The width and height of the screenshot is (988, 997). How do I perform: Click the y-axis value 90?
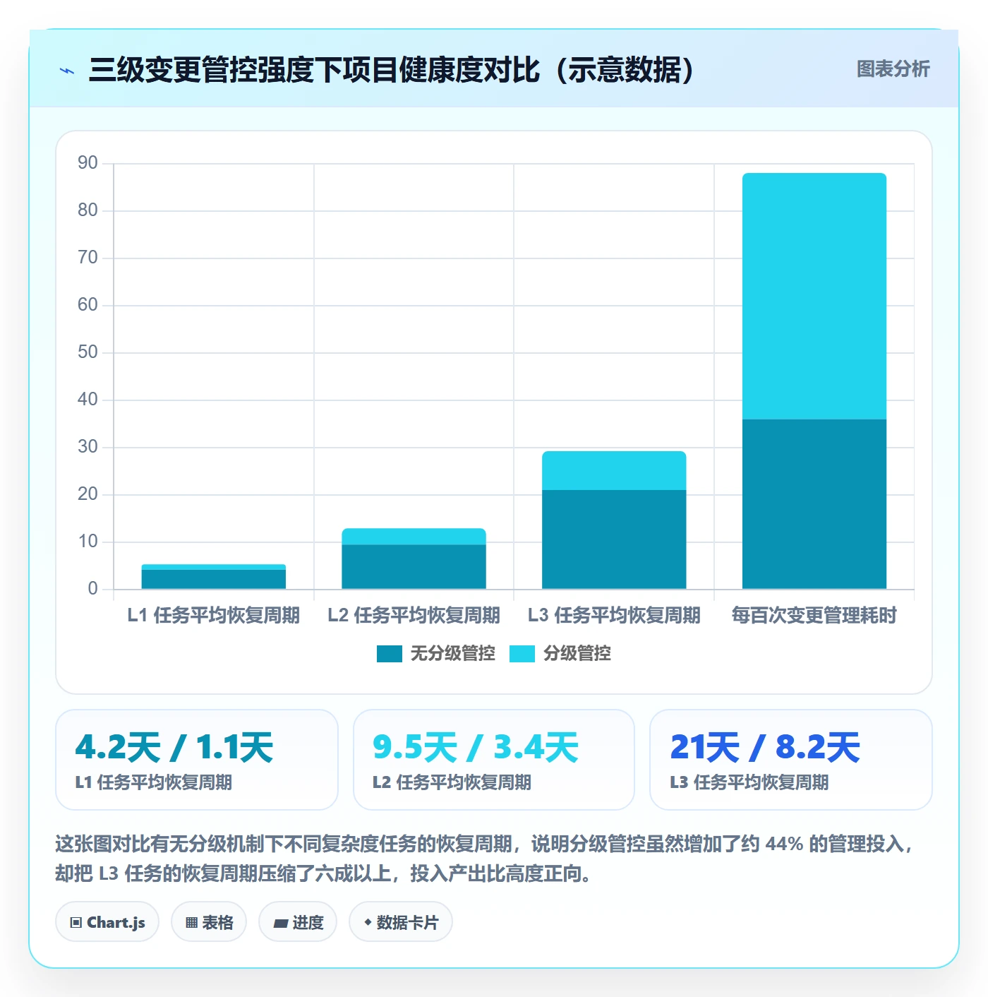pyautogui.click(x=88, y=163)
